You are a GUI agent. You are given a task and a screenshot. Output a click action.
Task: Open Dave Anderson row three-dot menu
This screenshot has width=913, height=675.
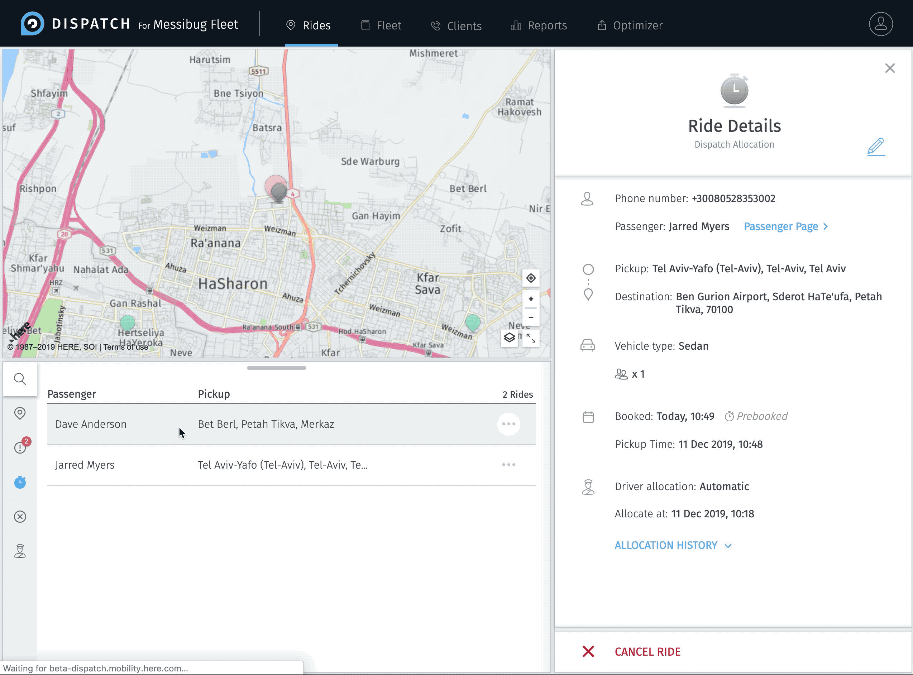pyautogui.click(x=508, y=424)
